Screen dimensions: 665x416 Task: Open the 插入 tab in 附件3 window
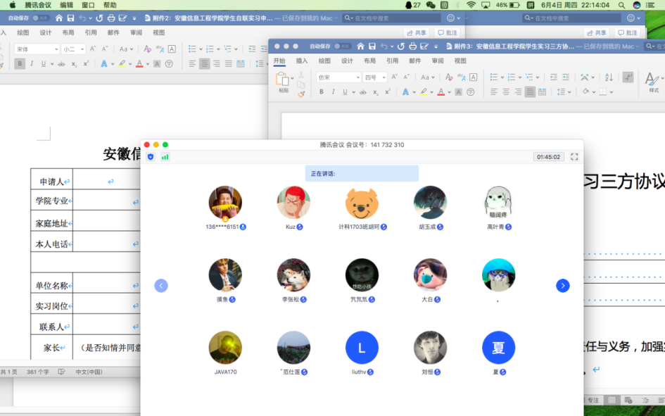click(302, 61)
